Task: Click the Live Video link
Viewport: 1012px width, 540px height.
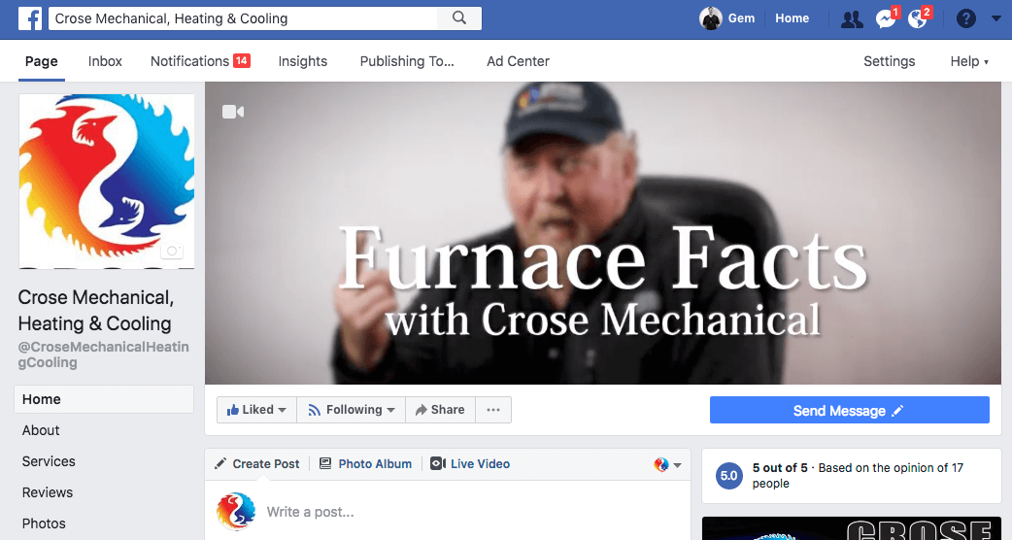Action: pyautogui.click(x=480, y=464)
